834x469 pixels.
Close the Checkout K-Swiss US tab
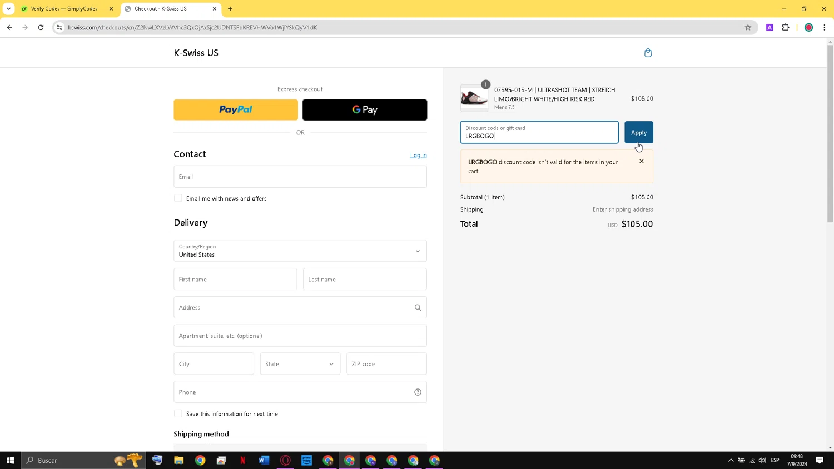point(215,9)
